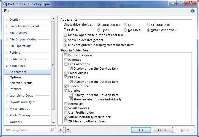
Task: Expand the Internet category
Action: tap(7, 89)
